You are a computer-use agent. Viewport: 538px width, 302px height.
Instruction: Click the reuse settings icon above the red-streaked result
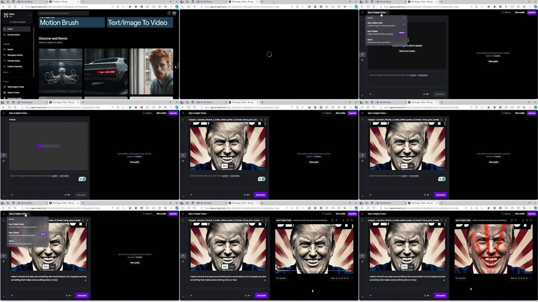coord(511,220)
